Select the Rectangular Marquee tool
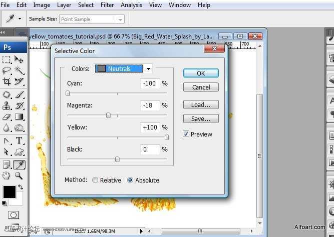Screen dimensions: 334x237 pos(7,59)
